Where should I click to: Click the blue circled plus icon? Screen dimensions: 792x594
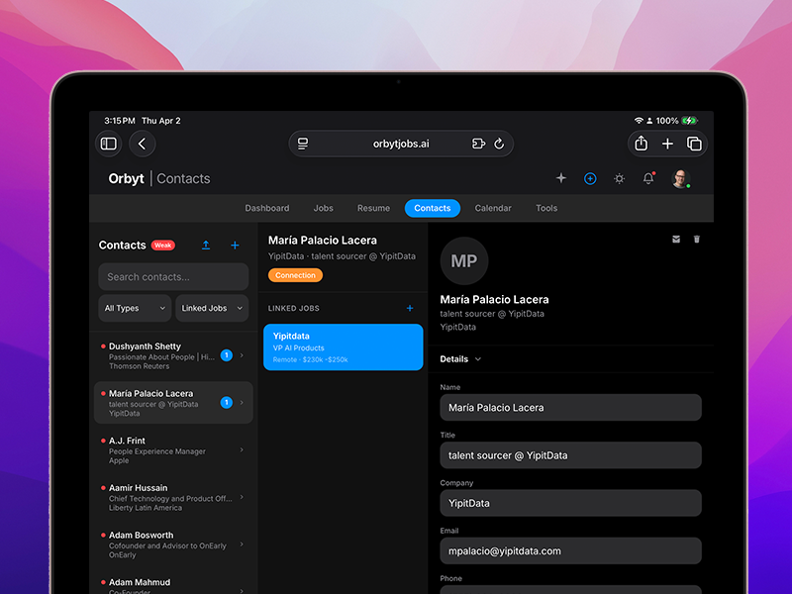[590, 178]
